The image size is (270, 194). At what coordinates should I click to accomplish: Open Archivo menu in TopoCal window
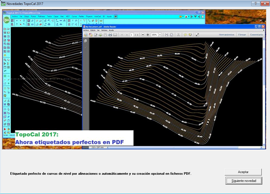(x=15, y=17)
